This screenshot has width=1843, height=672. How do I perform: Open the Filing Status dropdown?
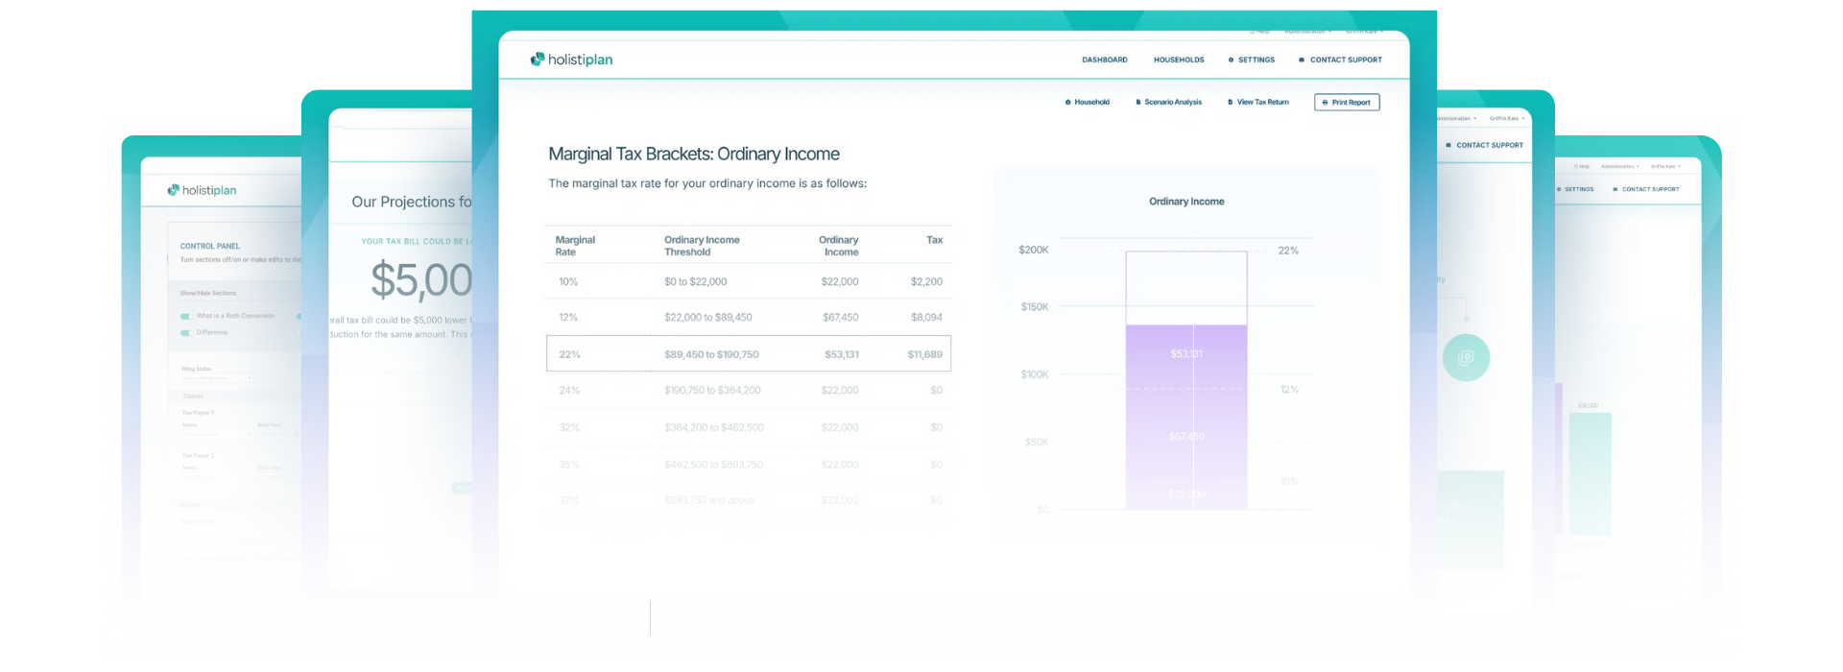tap(217, 378)
